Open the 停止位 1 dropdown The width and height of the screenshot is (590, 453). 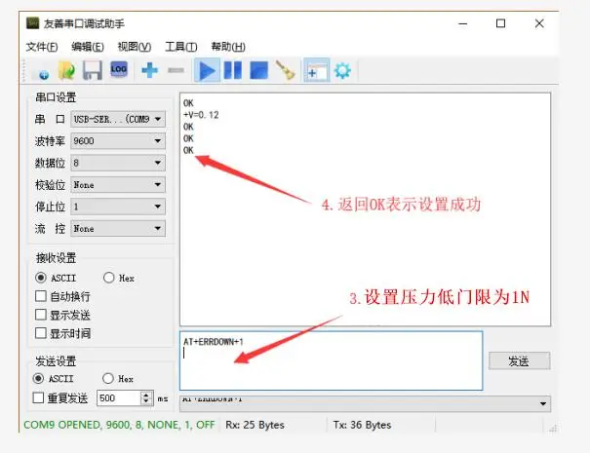click(118, 207)
